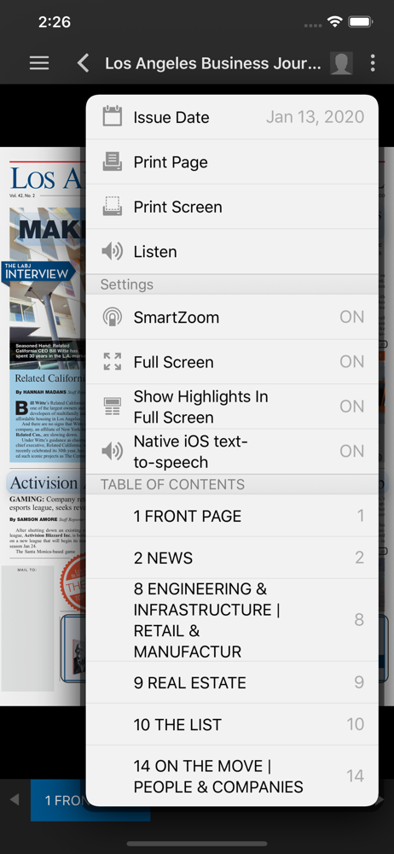Toggle Show Highlights In Full Screen

click(232, 407)
